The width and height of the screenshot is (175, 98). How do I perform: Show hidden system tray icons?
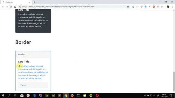(x=145, y=96)
